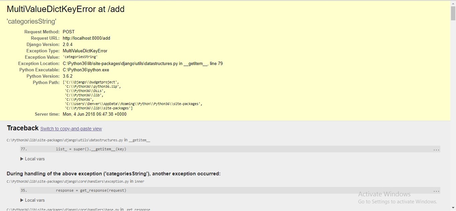Viewport: 456px width, 211px height.
Task: Click the Request URL value http://localhost:8000/add
Action: click(x=86, y=38)
